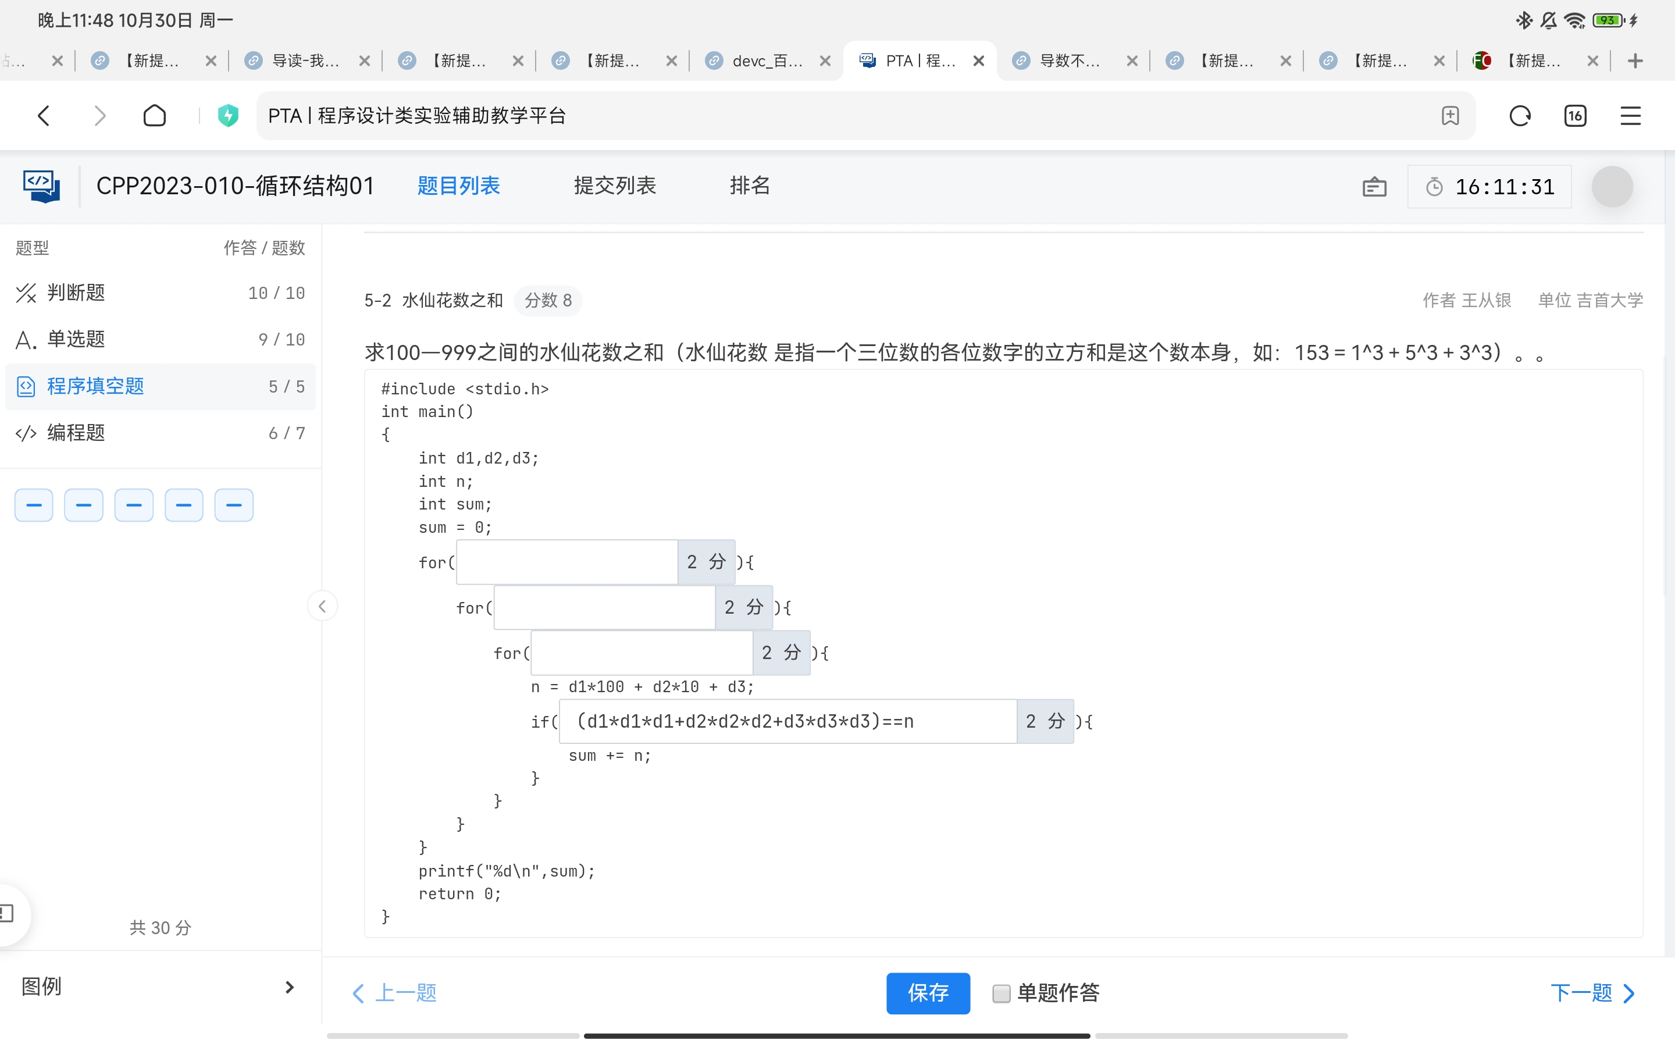Open the briefcase icon beside the timer
Screen dimensions: 1675x1047
pyautogui.click(x=1374, y=187)
